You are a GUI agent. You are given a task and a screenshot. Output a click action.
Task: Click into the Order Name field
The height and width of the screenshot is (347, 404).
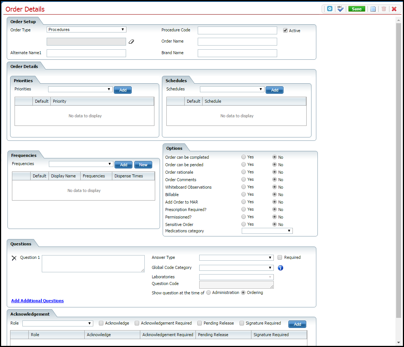pyautogui.click(x=237, y=41)
